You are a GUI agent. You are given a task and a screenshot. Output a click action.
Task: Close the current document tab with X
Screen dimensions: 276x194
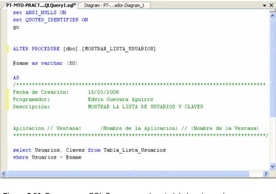pyautogui.click(x=271, y=5)
